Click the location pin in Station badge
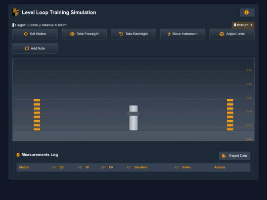The image size is (267, 200). coord(235,25)
